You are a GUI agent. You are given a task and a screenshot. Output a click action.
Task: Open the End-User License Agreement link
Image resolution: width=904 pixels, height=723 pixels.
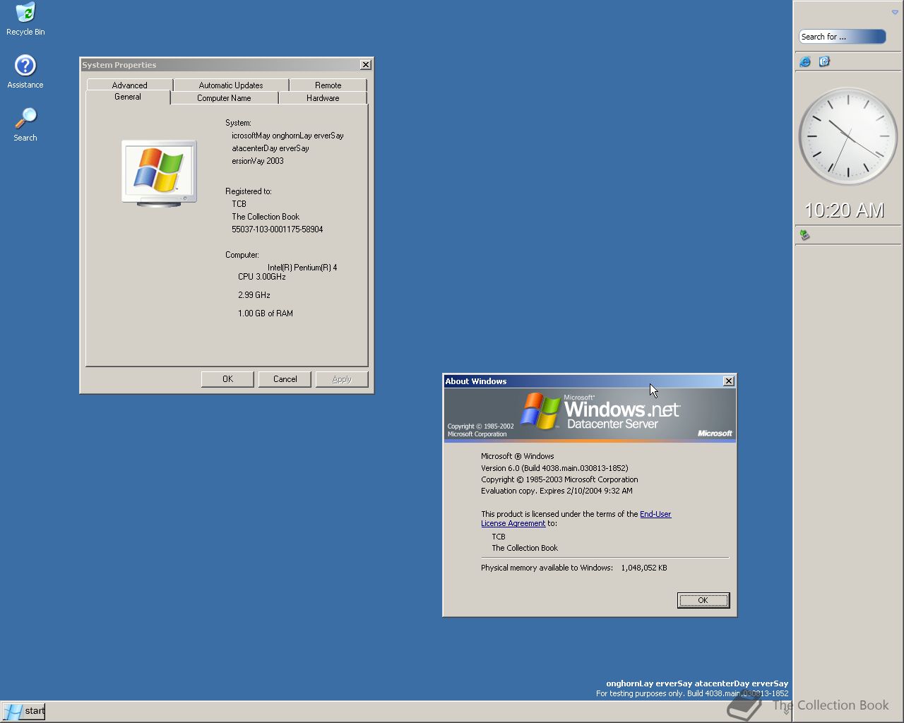[x=576, y=519]
